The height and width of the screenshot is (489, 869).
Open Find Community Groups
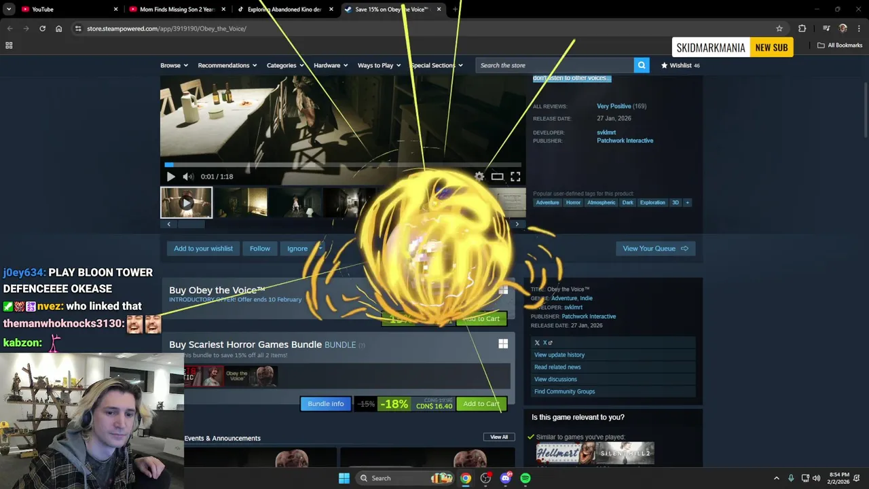pyautogui.click(x=564, y=392)
